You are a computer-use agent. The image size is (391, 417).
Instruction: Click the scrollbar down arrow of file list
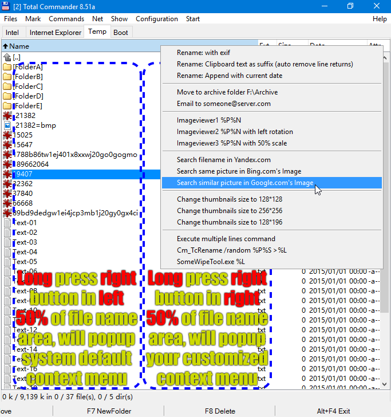coord(384,384)
